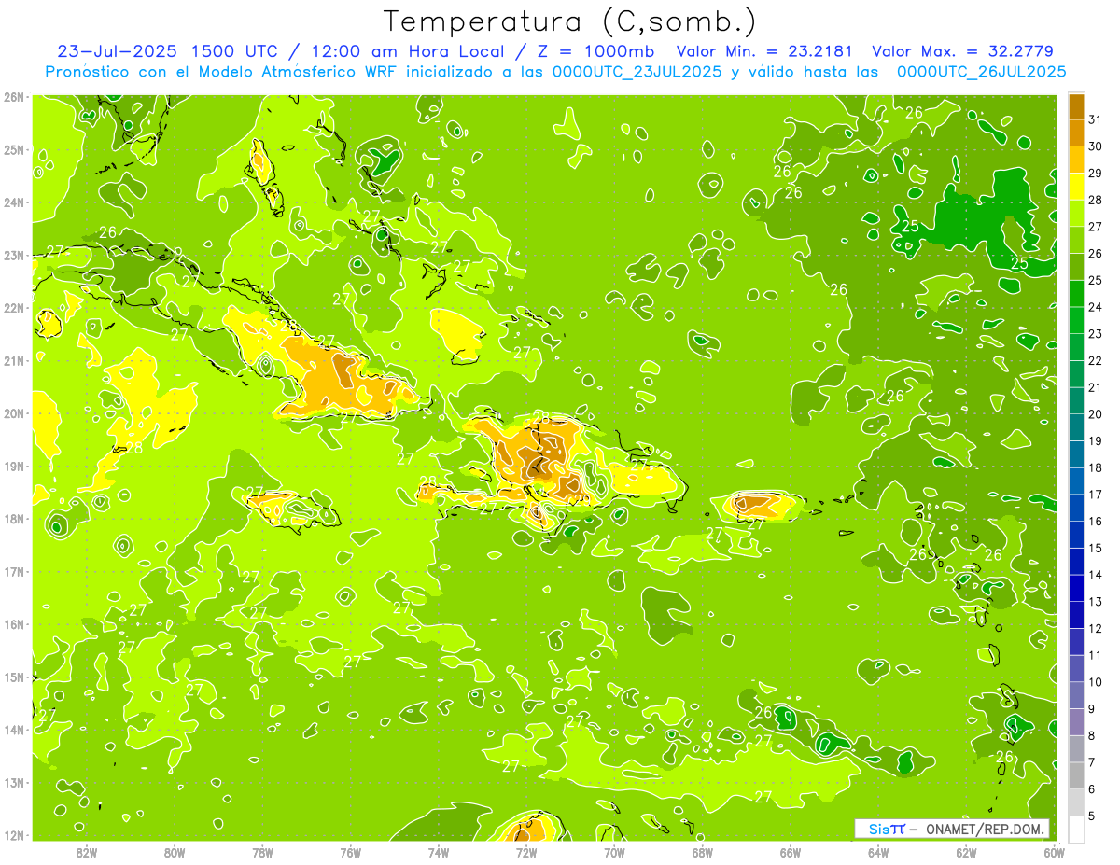The height and width of the screenshot is (865, 1120).
Task: Click the 62W longitude label
Action: tap(967, 852)
